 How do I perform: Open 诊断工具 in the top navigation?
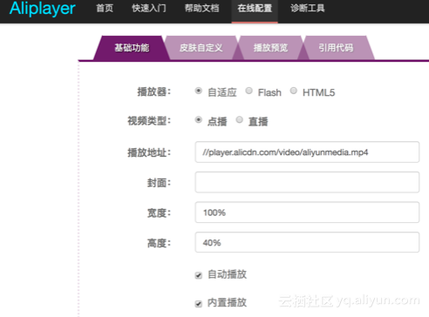click(308, 8)
